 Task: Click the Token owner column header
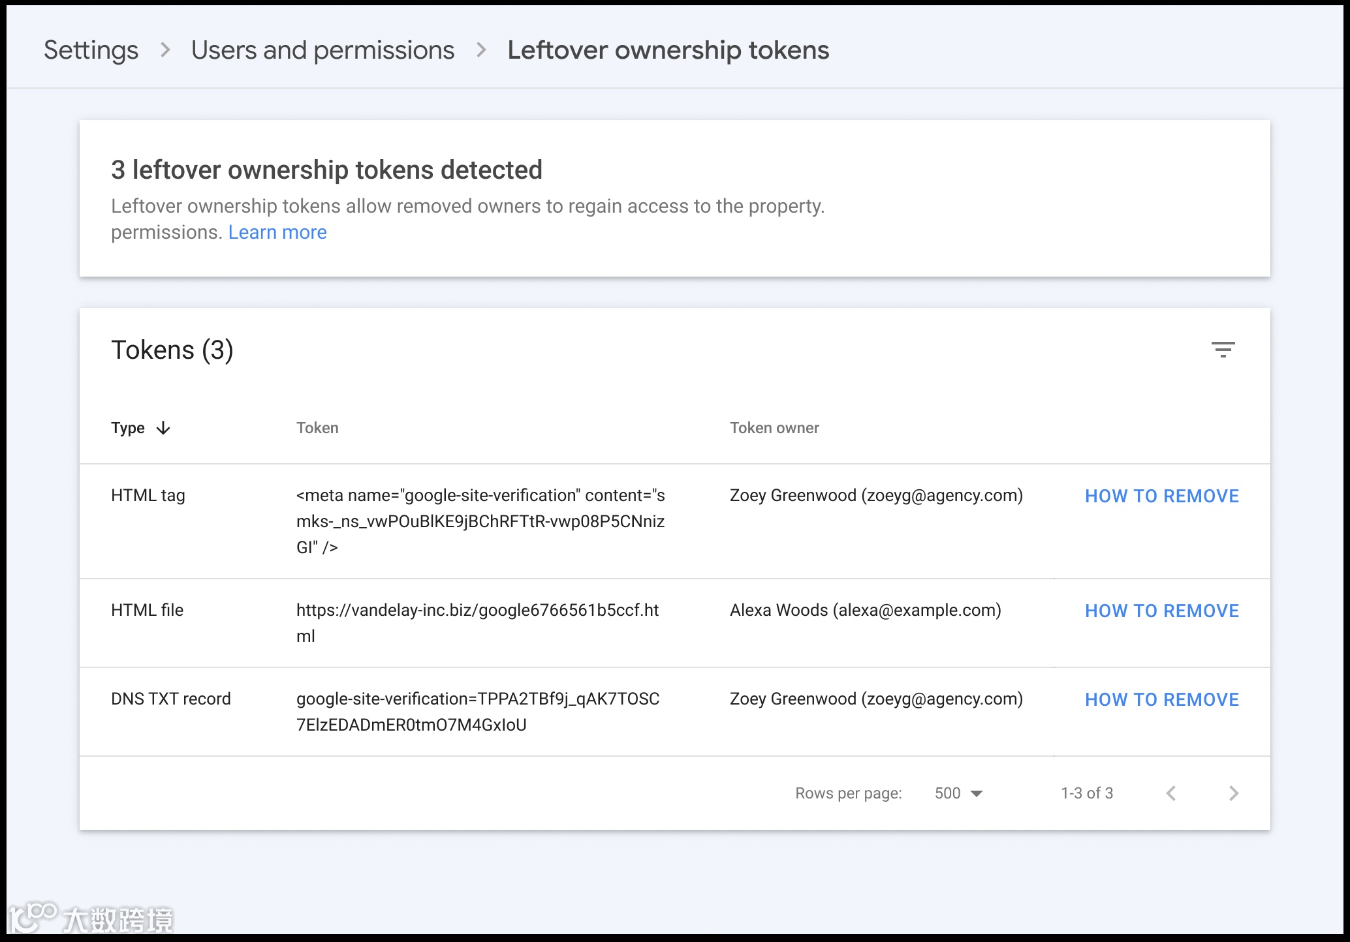tap(774, 428)
